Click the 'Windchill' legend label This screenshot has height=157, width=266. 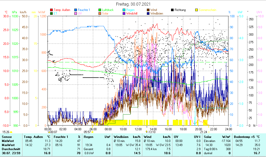(132, 13)
